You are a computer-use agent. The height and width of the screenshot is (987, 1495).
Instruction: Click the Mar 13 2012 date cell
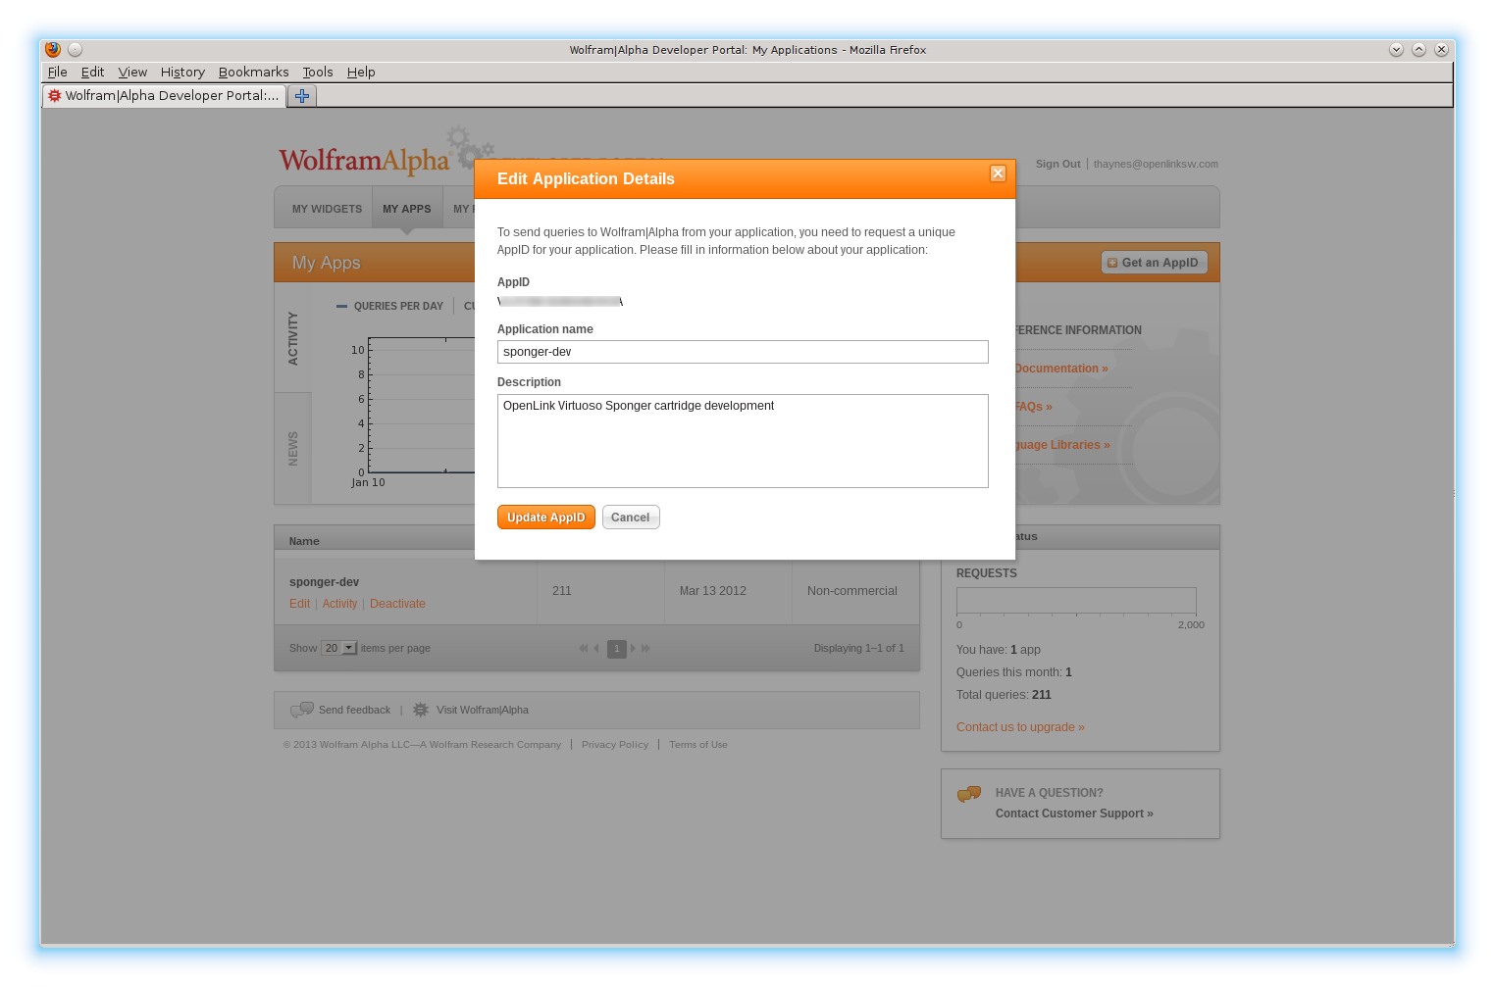point(713,591)
